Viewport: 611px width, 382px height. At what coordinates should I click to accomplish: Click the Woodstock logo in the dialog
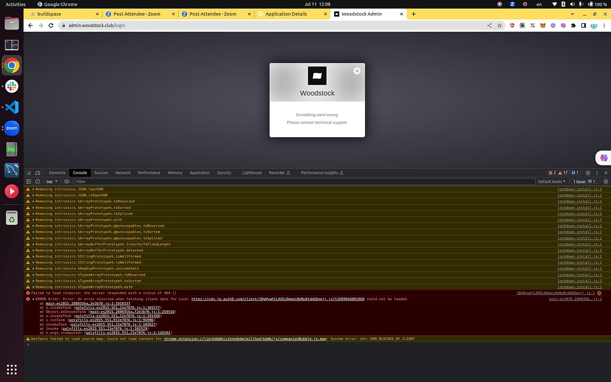[317, 76]
